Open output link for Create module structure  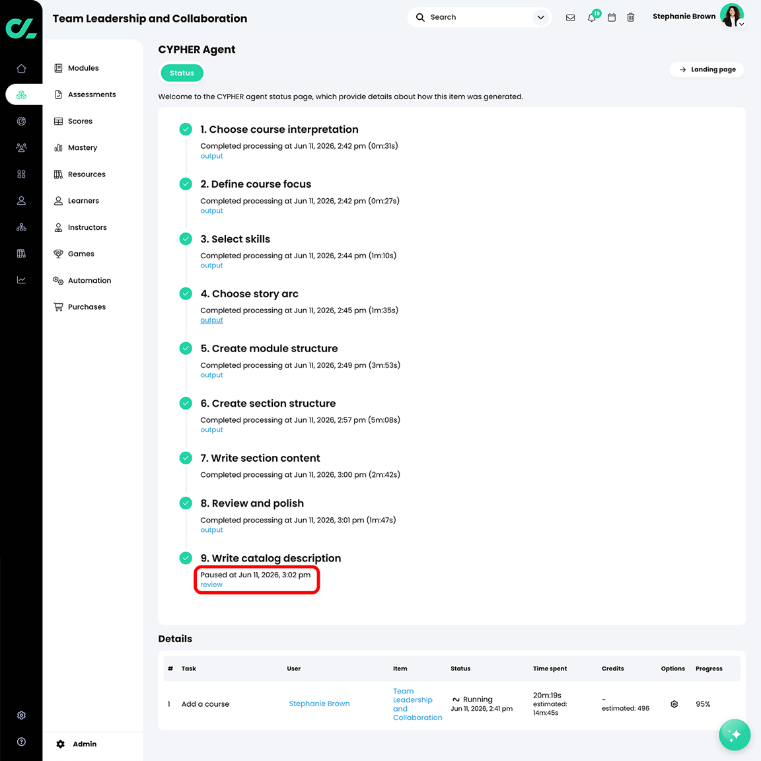(211, 375)
